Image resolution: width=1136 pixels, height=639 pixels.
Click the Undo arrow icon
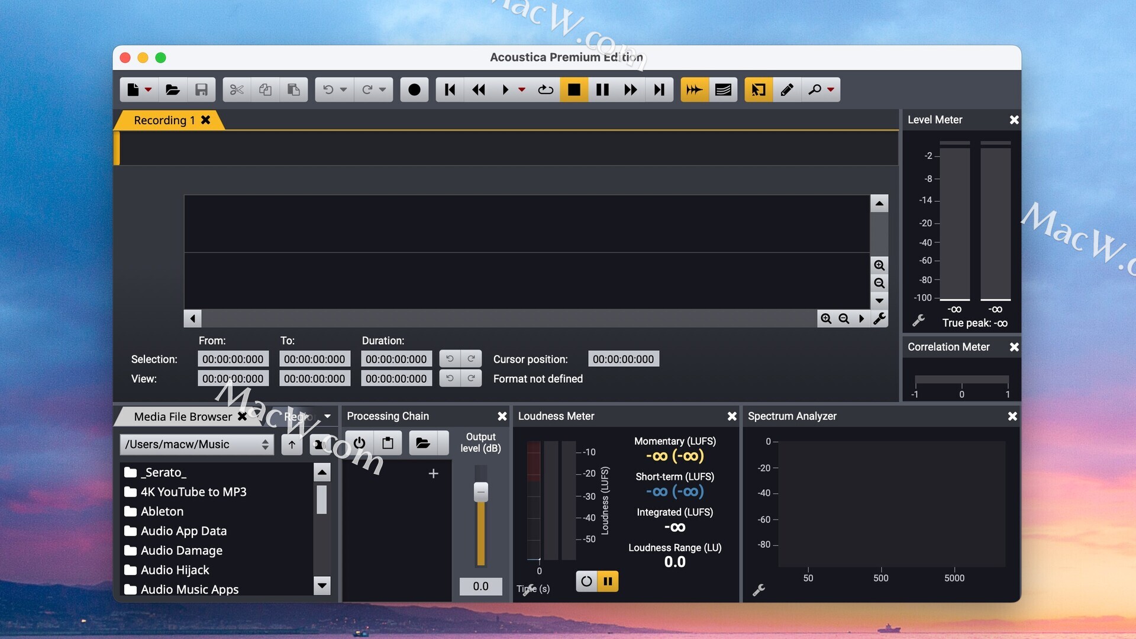point(328,90)
